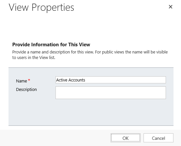Focus the Name input field

tap(111, 80)
